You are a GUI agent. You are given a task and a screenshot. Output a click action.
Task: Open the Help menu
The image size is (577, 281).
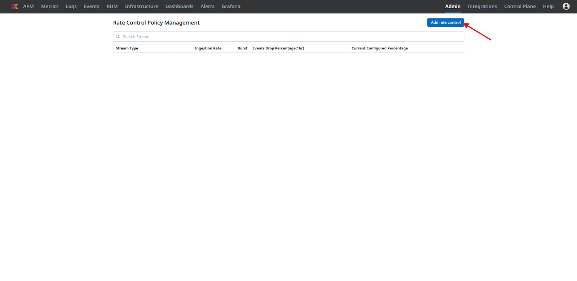coord(548,6)
